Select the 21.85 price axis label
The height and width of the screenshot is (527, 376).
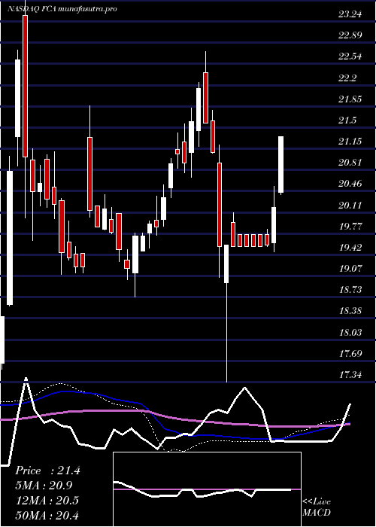pyautogui.click(x=350, y=99)
